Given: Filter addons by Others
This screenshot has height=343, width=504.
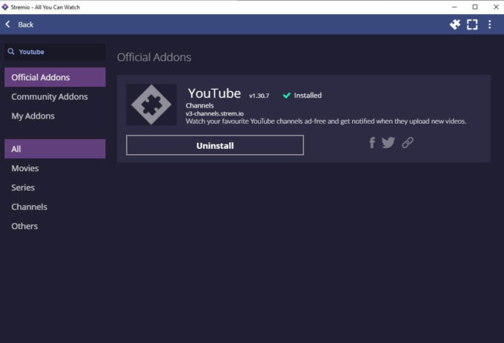Looking at the screenshot, I should [x=24, y=226].
